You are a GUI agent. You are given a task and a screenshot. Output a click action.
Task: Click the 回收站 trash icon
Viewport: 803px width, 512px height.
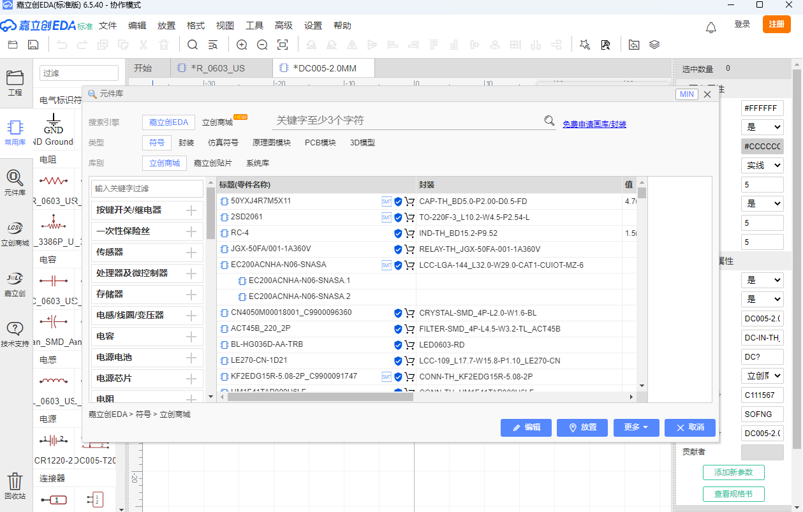[15, 485]
